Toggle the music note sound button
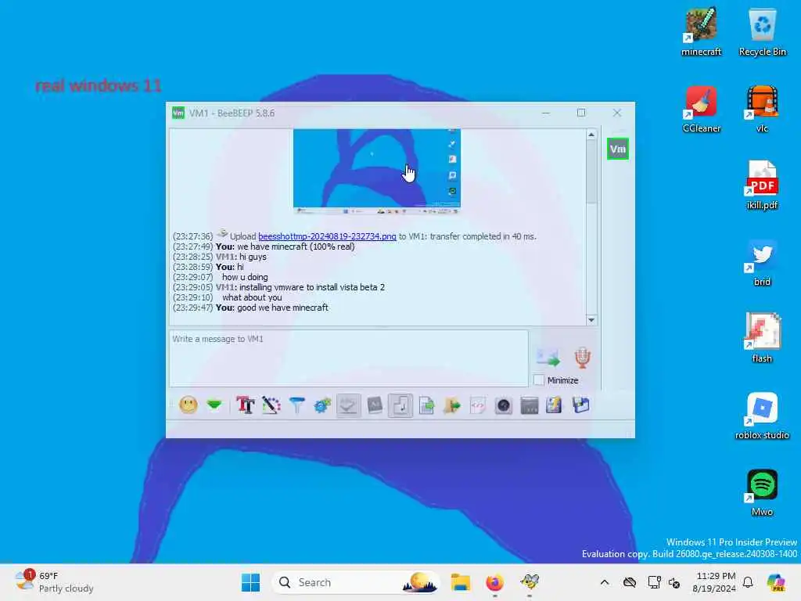Screen dimensions: 801x601 tap(400, 406)
